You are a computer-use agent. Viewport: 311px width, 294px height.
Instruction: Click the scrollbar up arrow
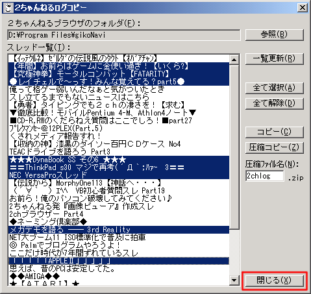coord(234,60)
